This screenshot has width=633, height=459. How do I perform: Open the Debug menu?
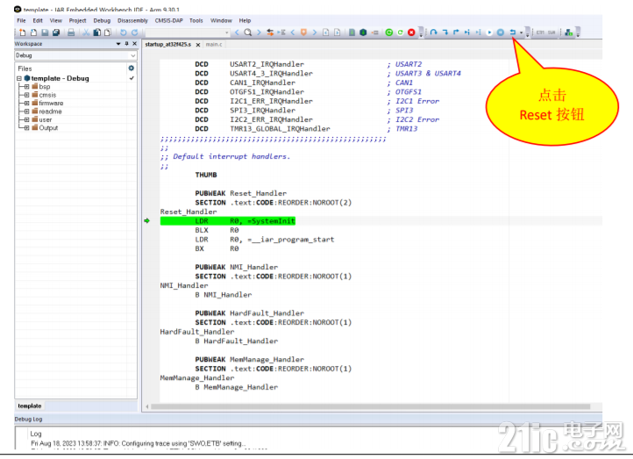pyautogui.click(x=102, y=20)
